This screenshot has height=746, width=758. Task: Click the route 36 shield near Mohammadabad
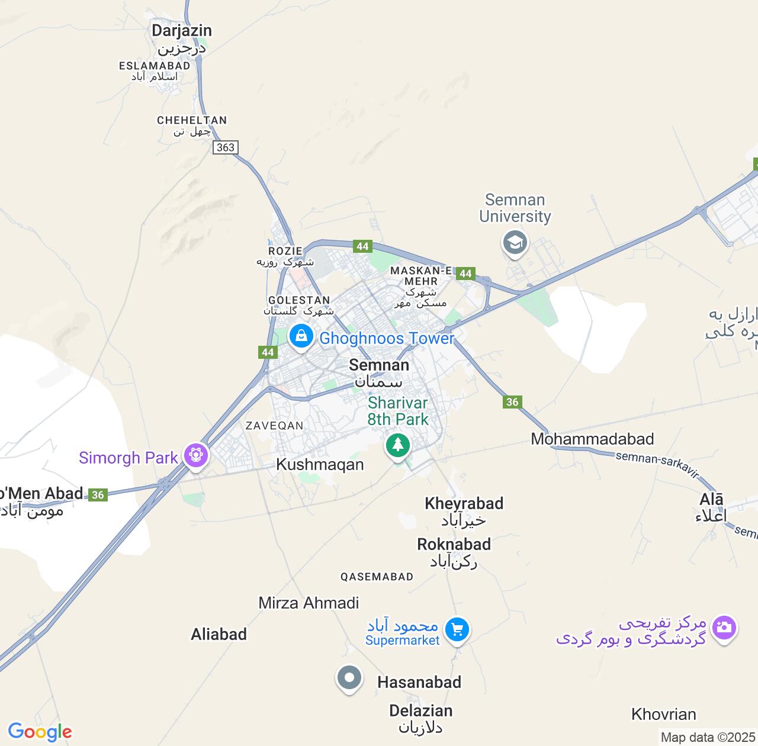click(512, 402)
